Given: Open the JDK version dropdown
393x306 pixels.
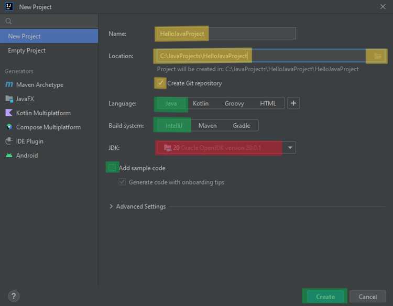Looking at the screenshot, I should 290,148.
